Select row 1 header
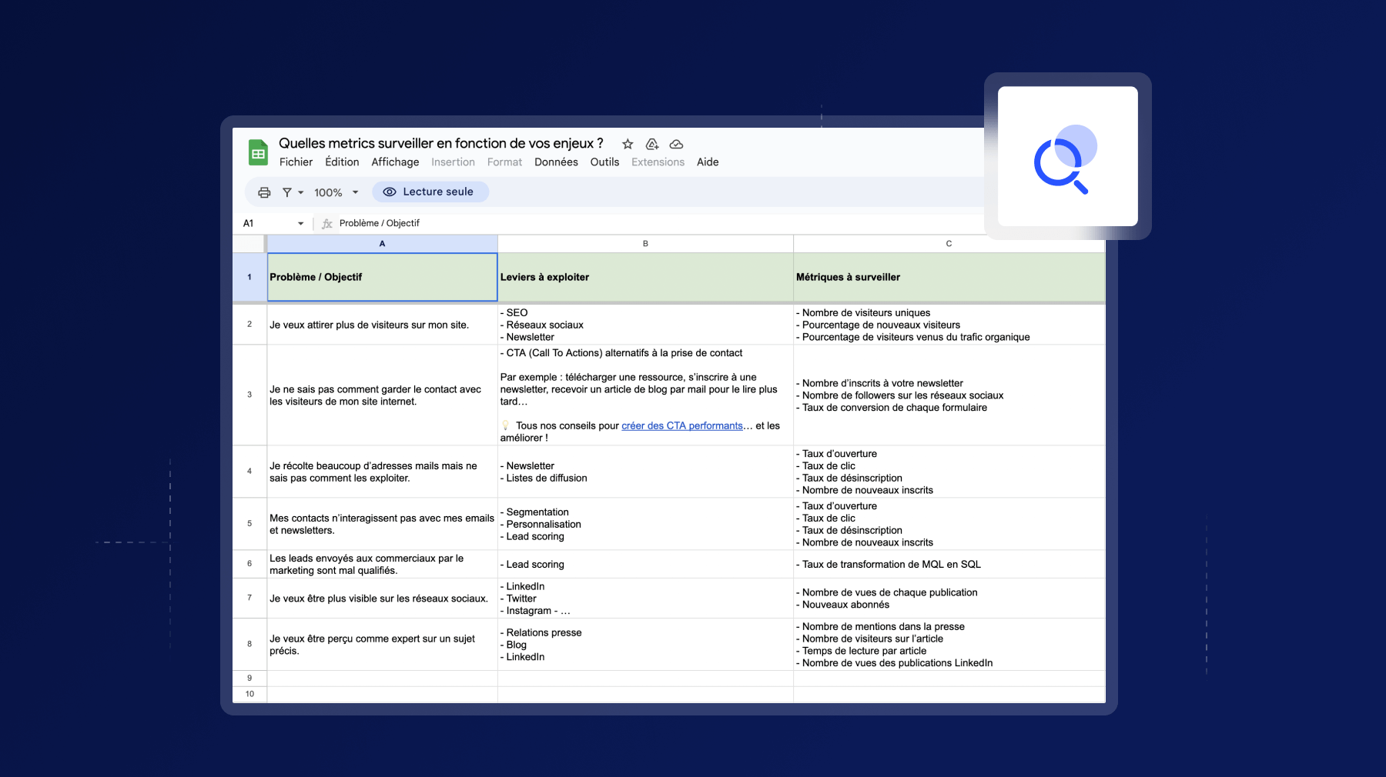The image size is (1386, 777). point(249,277)
